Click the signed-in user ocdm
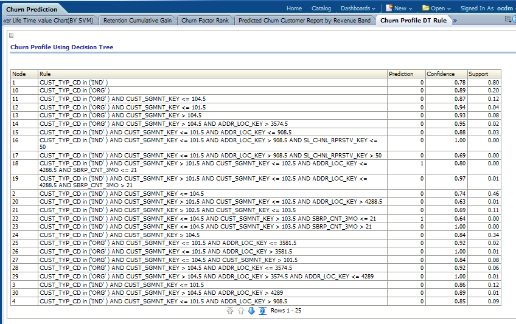 pos(505,9)
